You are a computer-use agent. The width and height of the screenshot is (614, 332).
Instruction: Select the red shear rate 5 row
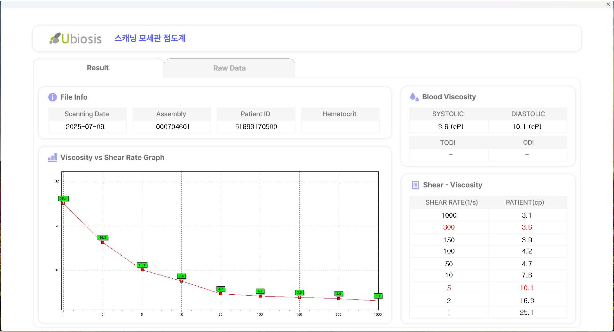(449, 288)
